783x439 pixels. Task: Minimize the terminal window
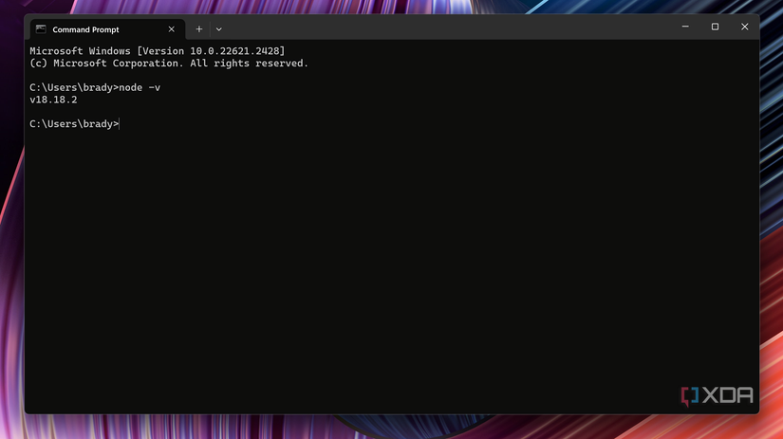tap(685, 27)
